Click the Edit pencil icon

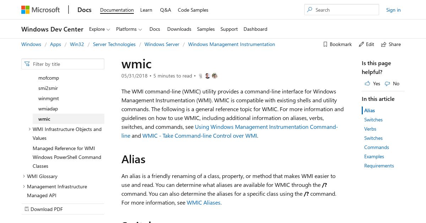(361, 44)
